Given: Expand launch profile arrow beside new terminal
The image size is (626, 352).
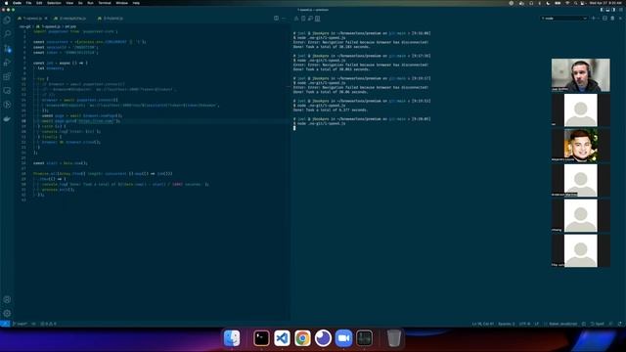Looking at the screenshot, I should click(x=598, y=19).
